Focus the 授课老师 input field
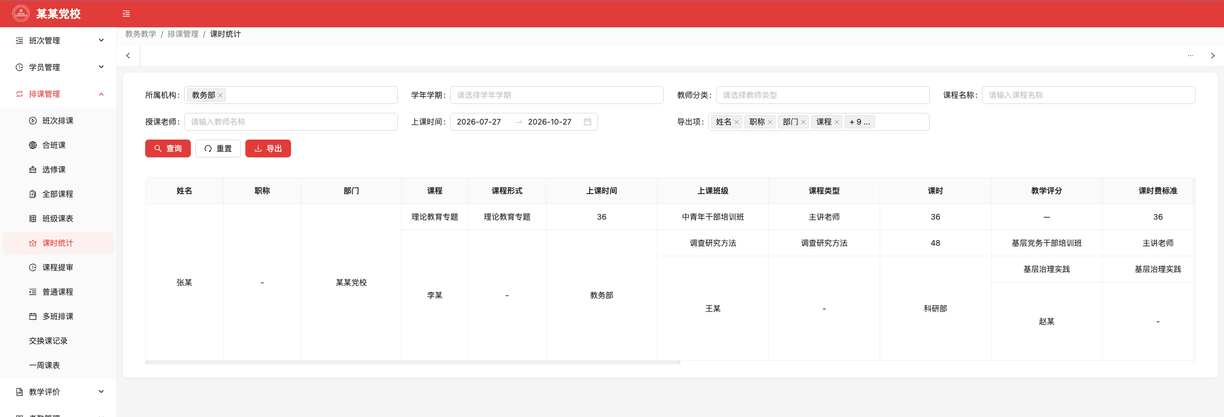 [291, 122]
